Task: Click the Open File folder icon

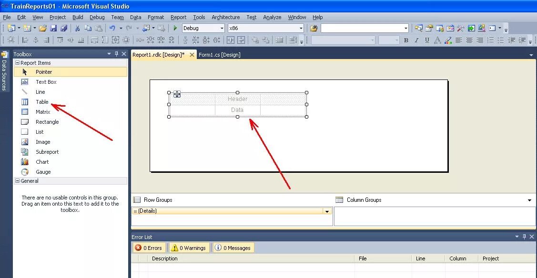Action: click(43, 28)
